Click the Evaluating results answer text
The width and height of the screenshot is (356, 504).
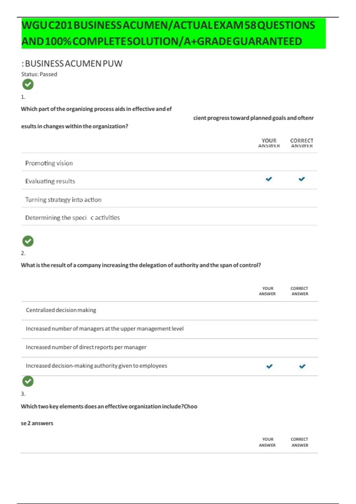click(50, 181)
